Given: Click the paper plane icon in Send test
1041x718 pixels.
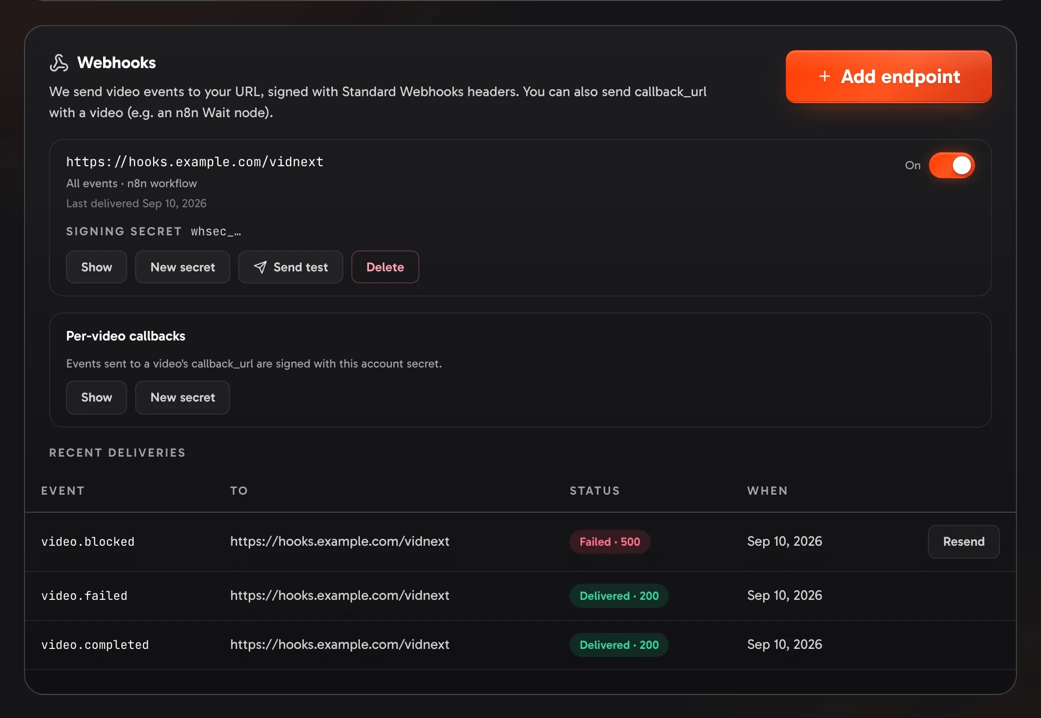Looking at the screenshot, I should tap(260, 267).
